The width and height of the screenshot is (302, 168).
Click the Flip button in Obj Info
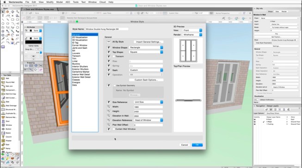(276, 34)
